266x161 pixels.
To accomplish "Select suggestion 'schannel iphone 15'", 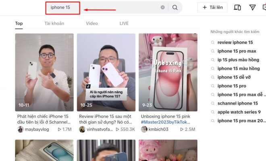I will point(238,103).
